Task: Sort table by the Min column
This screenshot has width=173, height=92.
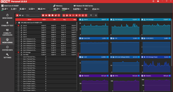Action: tap(54, 19)
